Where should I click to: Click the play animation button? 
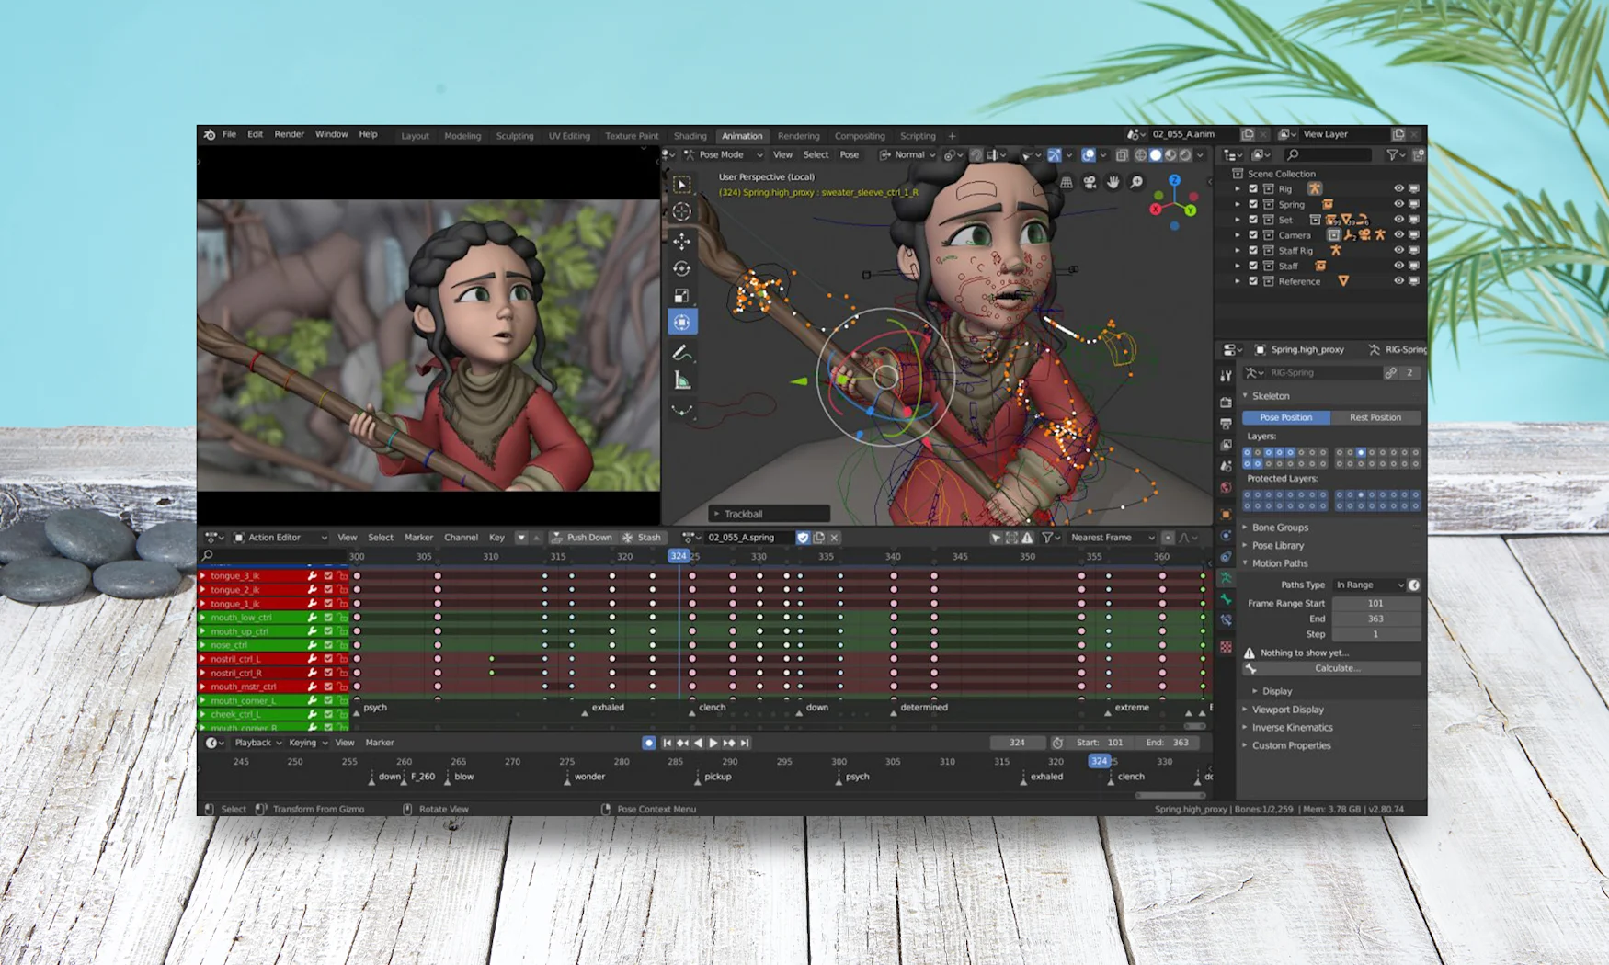click(713, 743)
